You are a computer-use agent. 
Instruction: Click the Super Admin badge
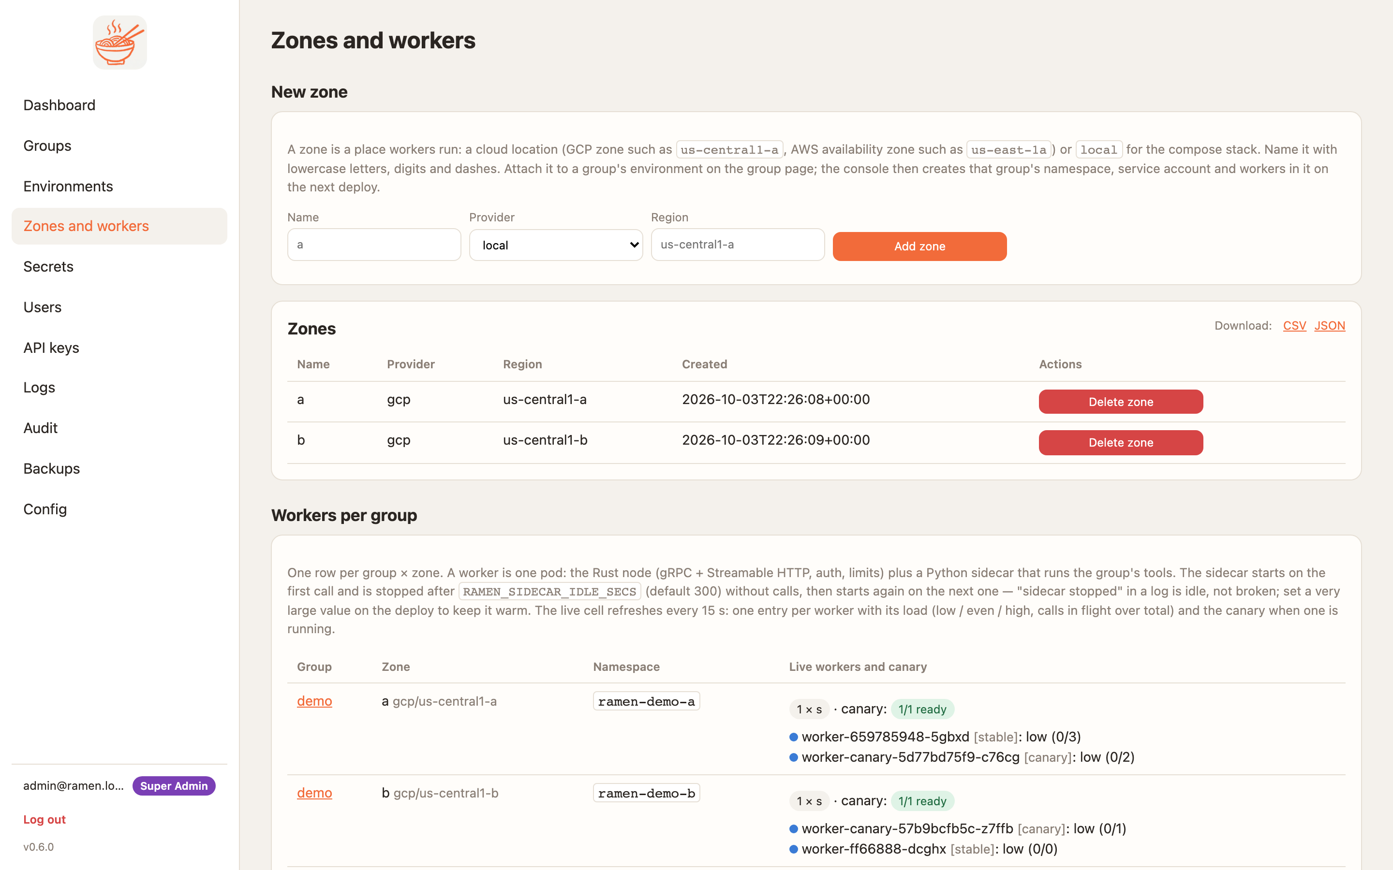pos(174,786)
